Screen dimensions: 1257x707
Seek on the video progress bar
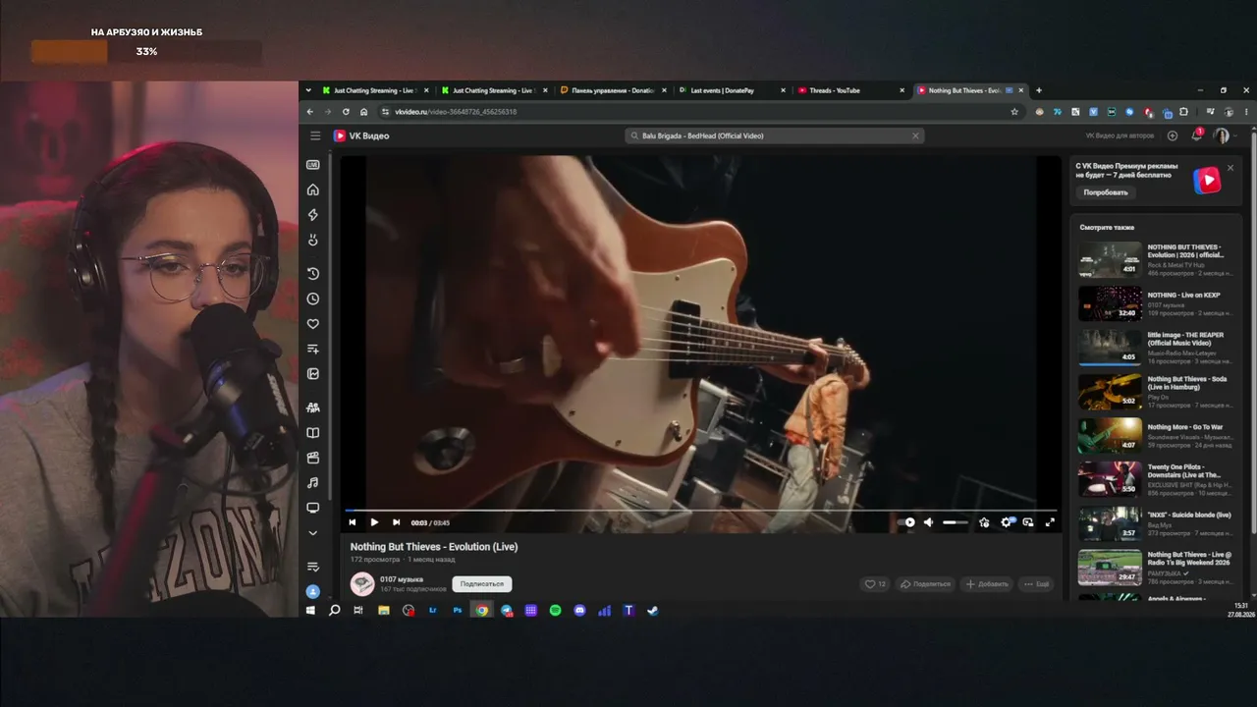pos(702,511)
